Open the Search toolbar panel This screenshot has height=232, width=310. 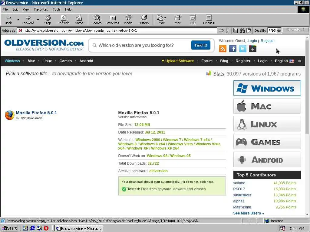[97, 20]
